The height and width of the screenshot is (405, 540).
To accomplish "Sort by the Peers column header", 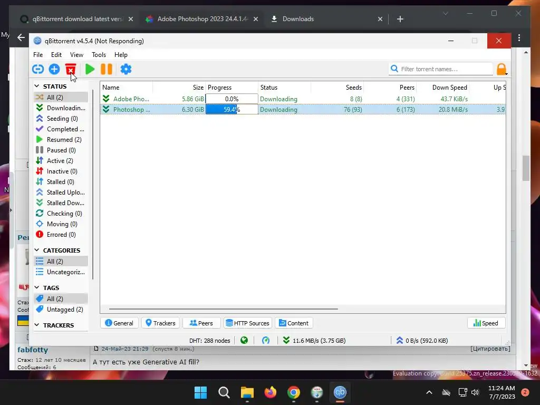I will 390,88.
